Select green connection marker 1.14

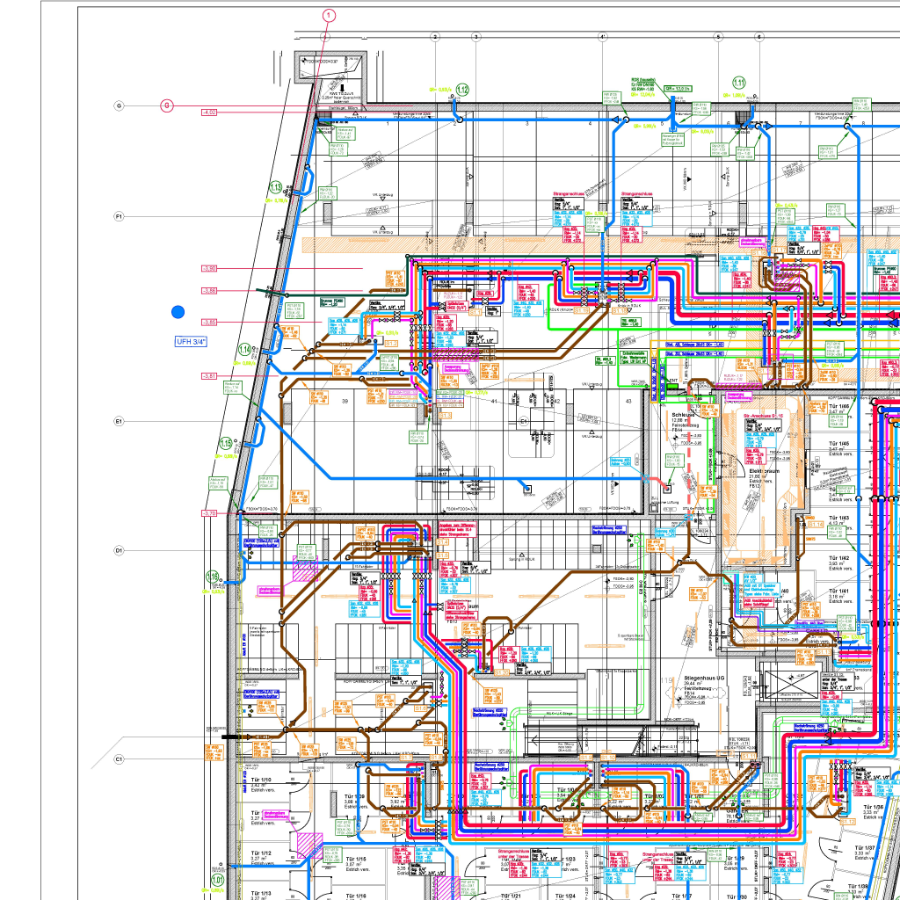coord(244,349)
